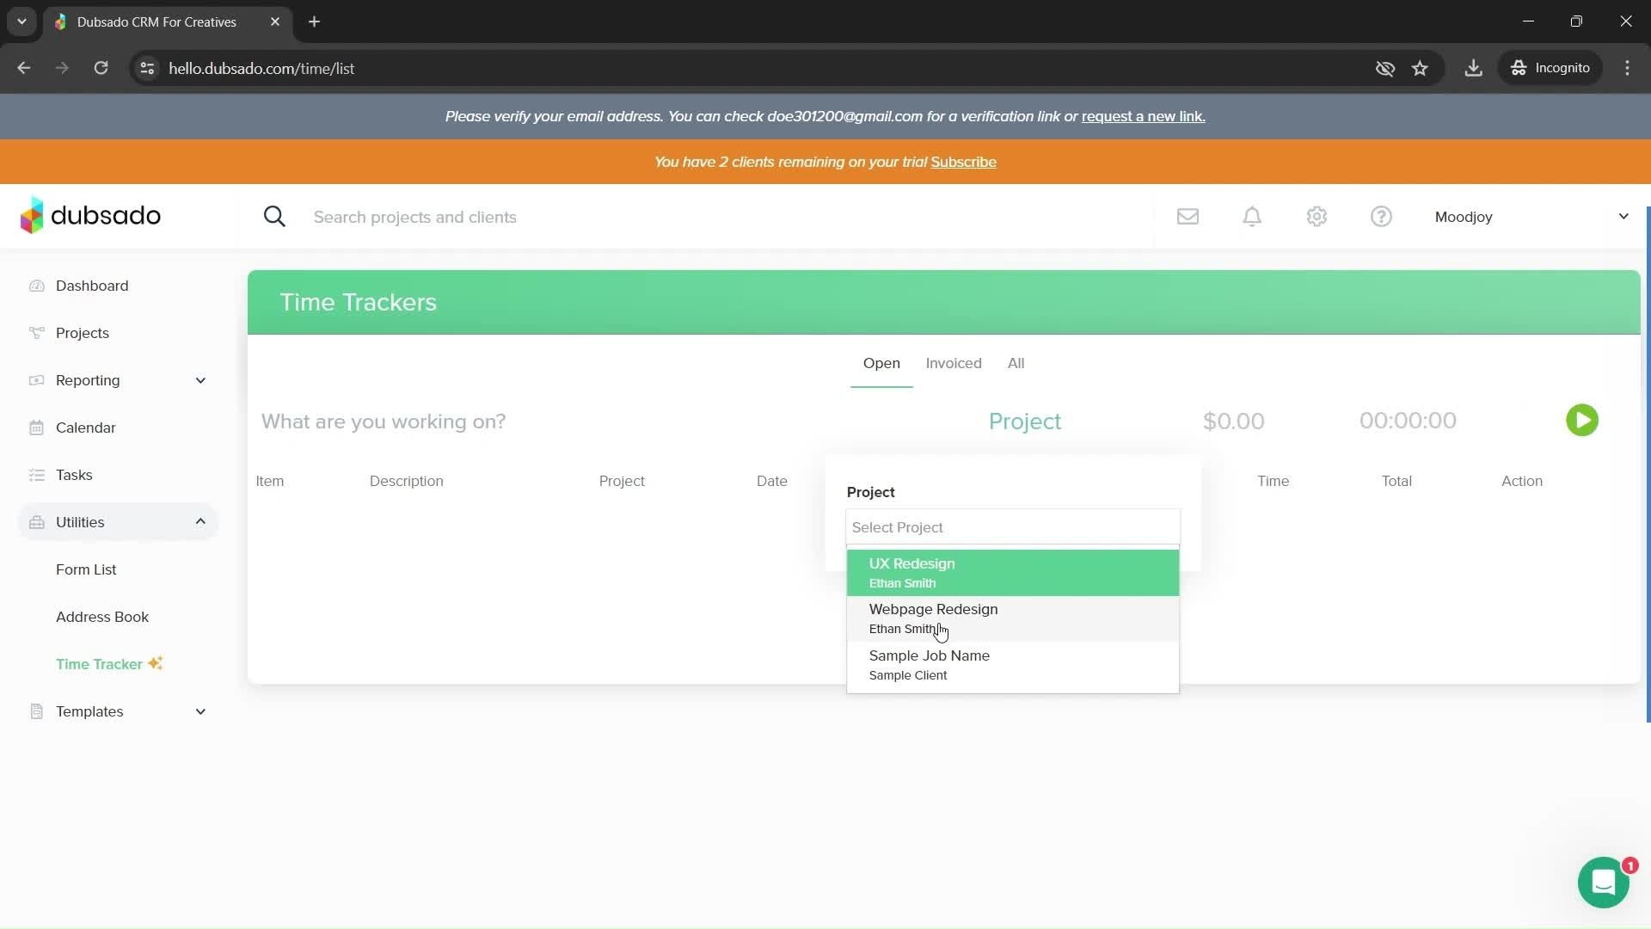Click the Description column header

(x=406, y=481)
